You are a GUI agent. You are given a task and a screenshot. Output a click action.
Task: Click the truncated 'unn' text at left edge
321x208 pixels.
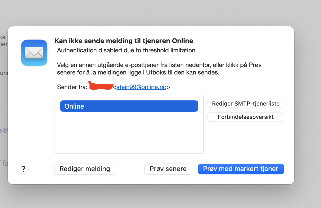[x=4, y=73]
